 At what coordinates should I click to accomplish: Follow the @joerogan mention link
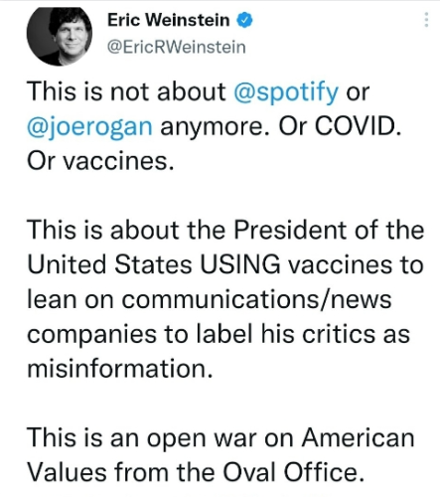point(89,127)
